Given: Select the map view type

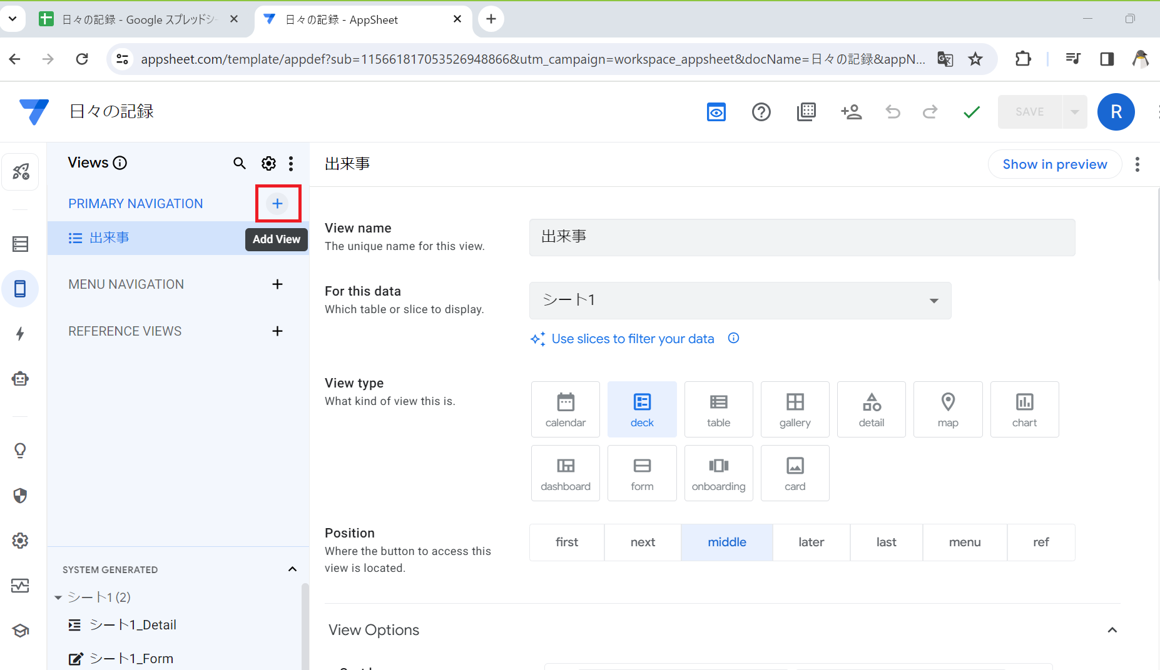Looking at the screenshot, I should tap(948, 409).
